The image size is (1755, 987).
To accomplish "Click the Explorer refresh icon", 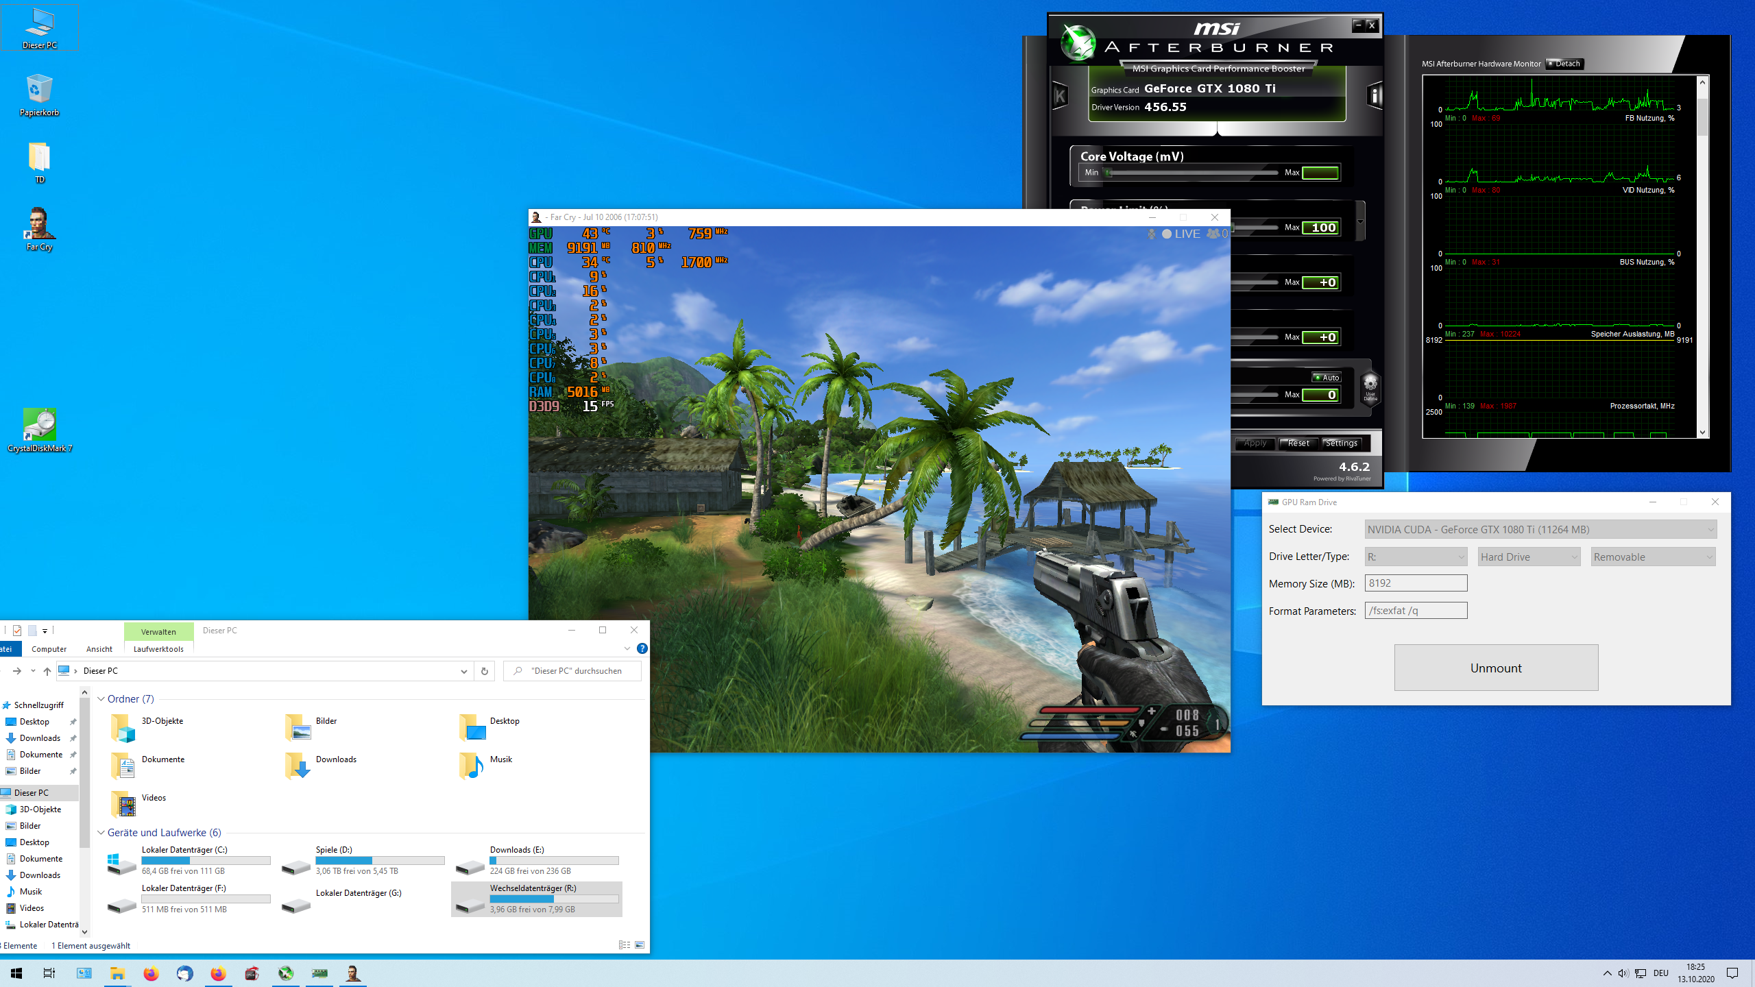I will pyautogui.click(x=485, y=671).
